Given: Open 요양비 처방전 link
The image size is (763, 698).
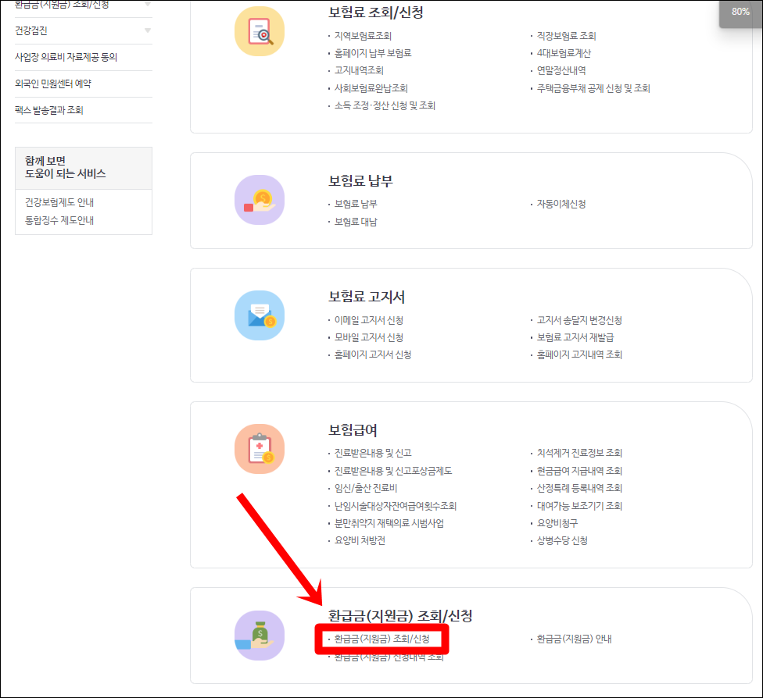Looking at the screenshot, I should (360, 540).
